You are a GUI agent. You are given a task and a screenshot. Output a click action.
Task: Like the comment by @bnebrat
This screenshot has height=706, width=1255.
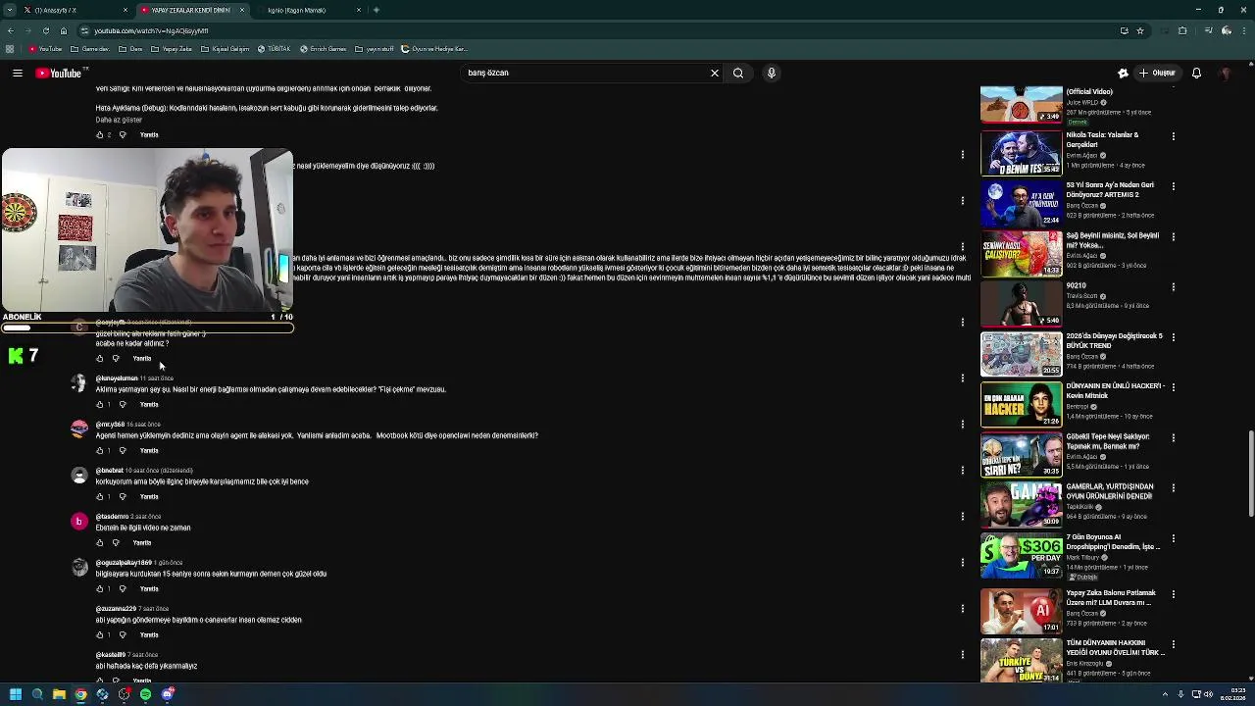99,496
